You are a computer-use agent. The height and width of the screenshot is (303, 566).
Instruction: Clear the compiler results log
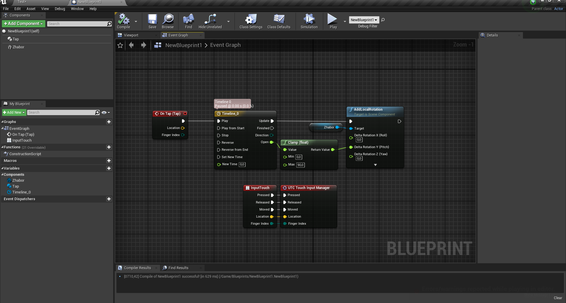(558, 298)
